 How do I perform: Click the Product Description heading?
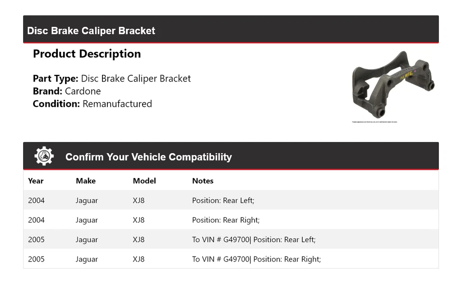[x=87, y=54]
